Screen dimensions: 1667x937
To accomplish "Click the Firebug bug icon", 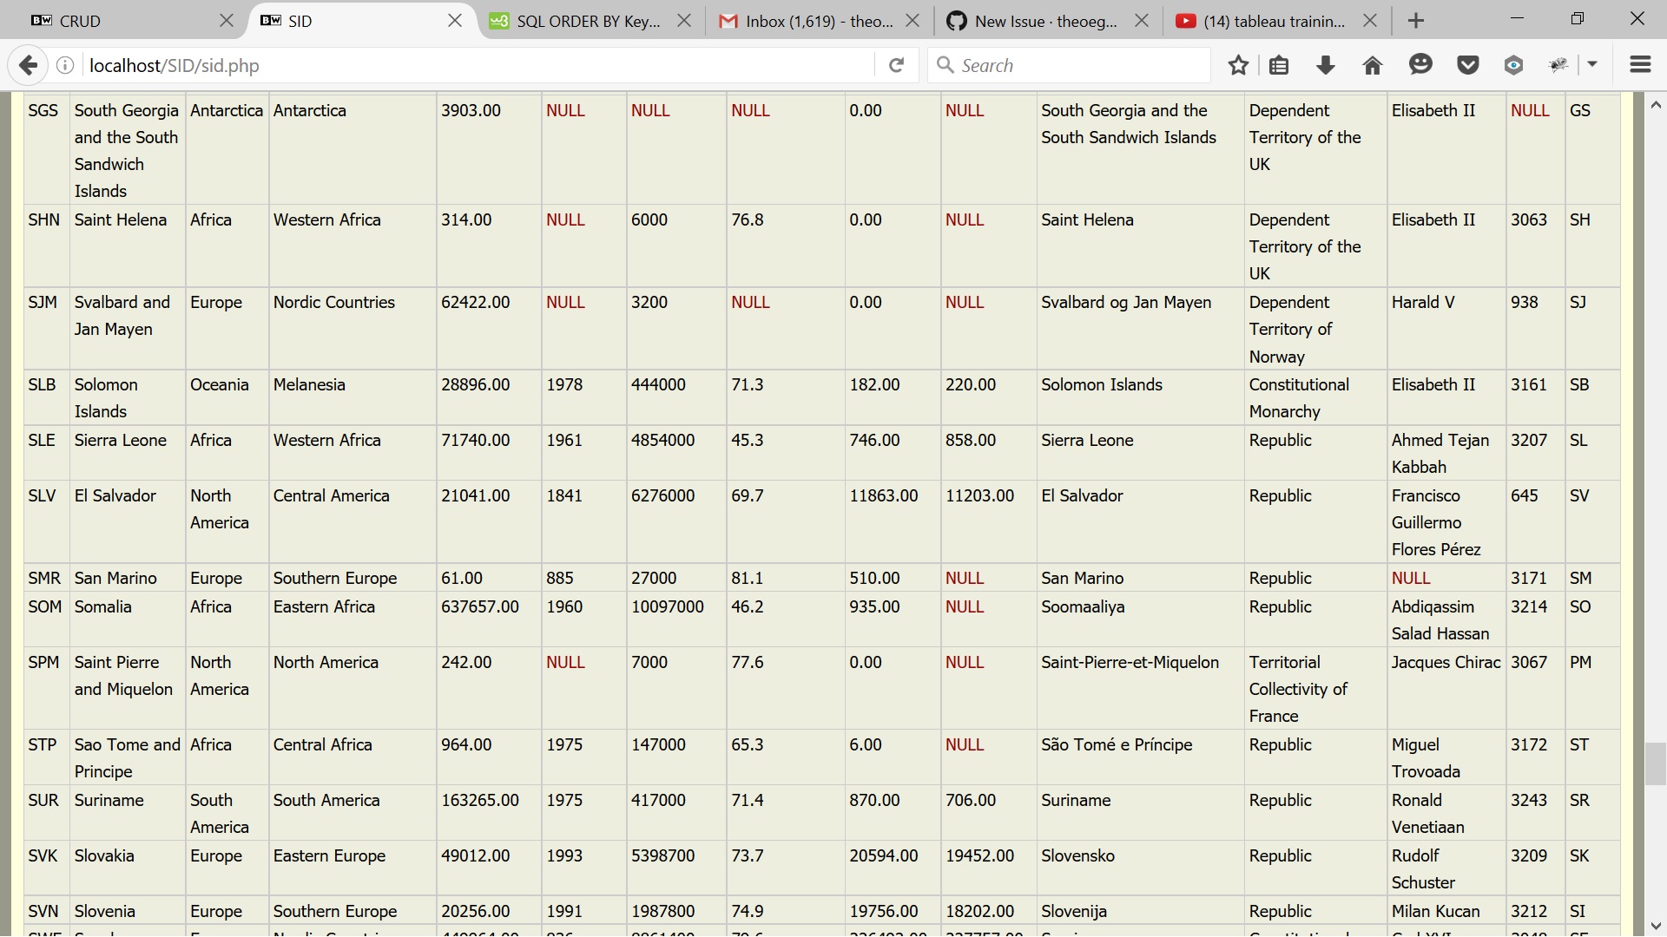I will (x=1559, y=65).
